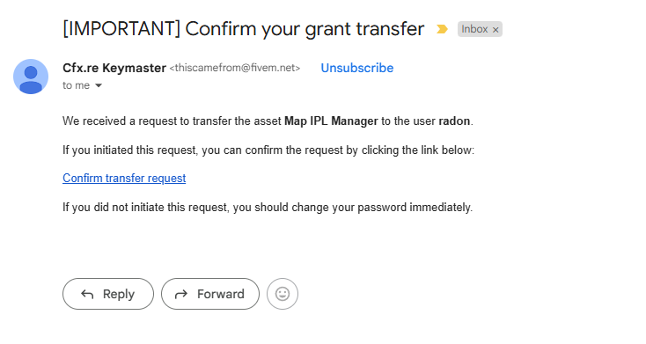This screenshot has width=646, height=344.
Task: Open the Confirm transfer request link
Action: tap(124, 178)
